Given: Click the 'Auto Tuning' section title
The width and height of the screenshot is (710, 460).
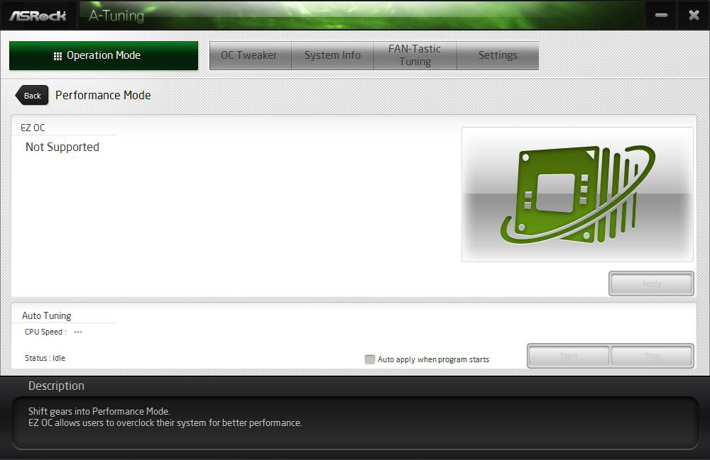Looking at the screenshot, I should tap(47, 316).
